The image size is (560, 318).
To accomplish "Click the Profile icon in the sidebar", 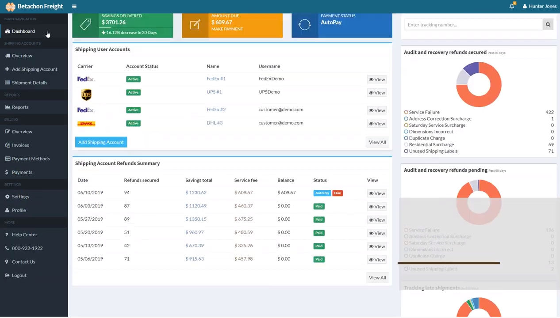I will pyautogui.click(x=7, y=210).
